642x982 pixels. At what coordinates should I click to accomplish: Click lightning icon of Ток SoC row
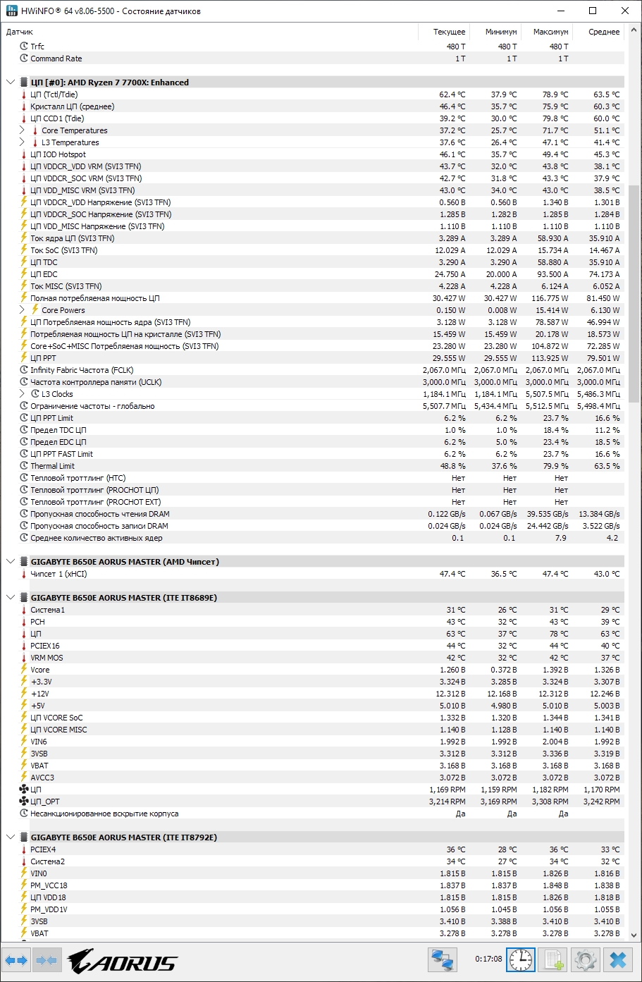(x=24, y=250)
